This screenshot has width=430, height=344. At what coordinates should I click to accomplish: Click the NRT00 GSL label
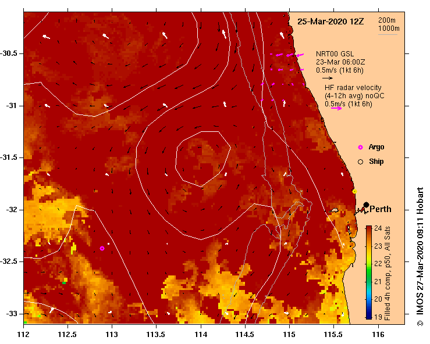pos(335,54)
